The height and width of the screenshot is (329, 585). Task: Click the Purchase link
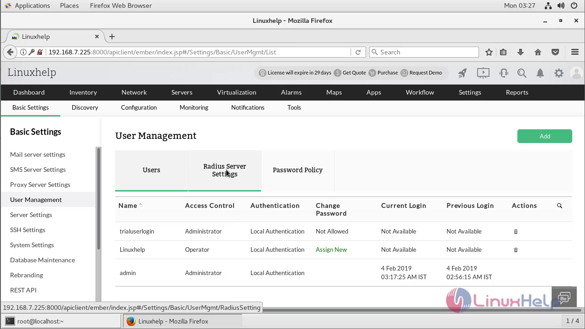tap(383, 73)
